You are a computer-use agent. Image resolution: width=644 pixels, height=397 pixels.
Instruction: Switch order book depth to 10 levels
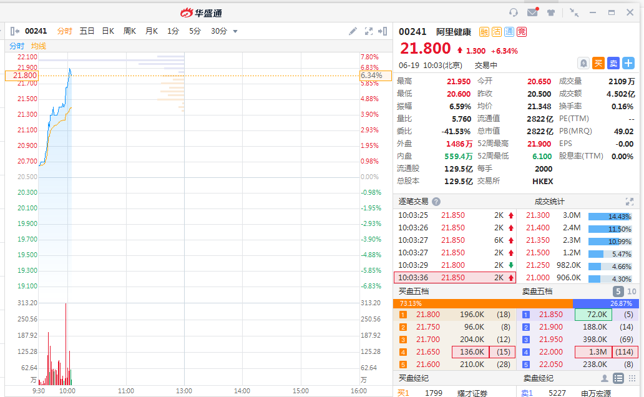pyautogui.click(x=632, y=292)
